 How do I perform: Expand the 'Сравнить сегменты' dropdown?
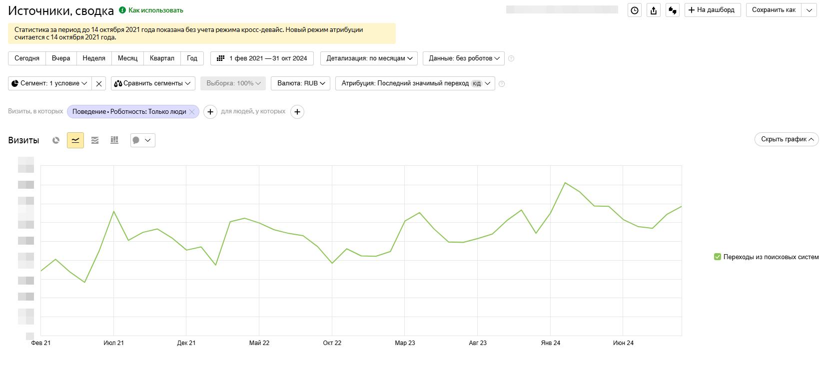point(152,83)
